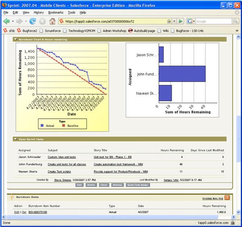Open the Bugforce2 bookmark
The width and height of the screenshot is (242, 227).
27,31
